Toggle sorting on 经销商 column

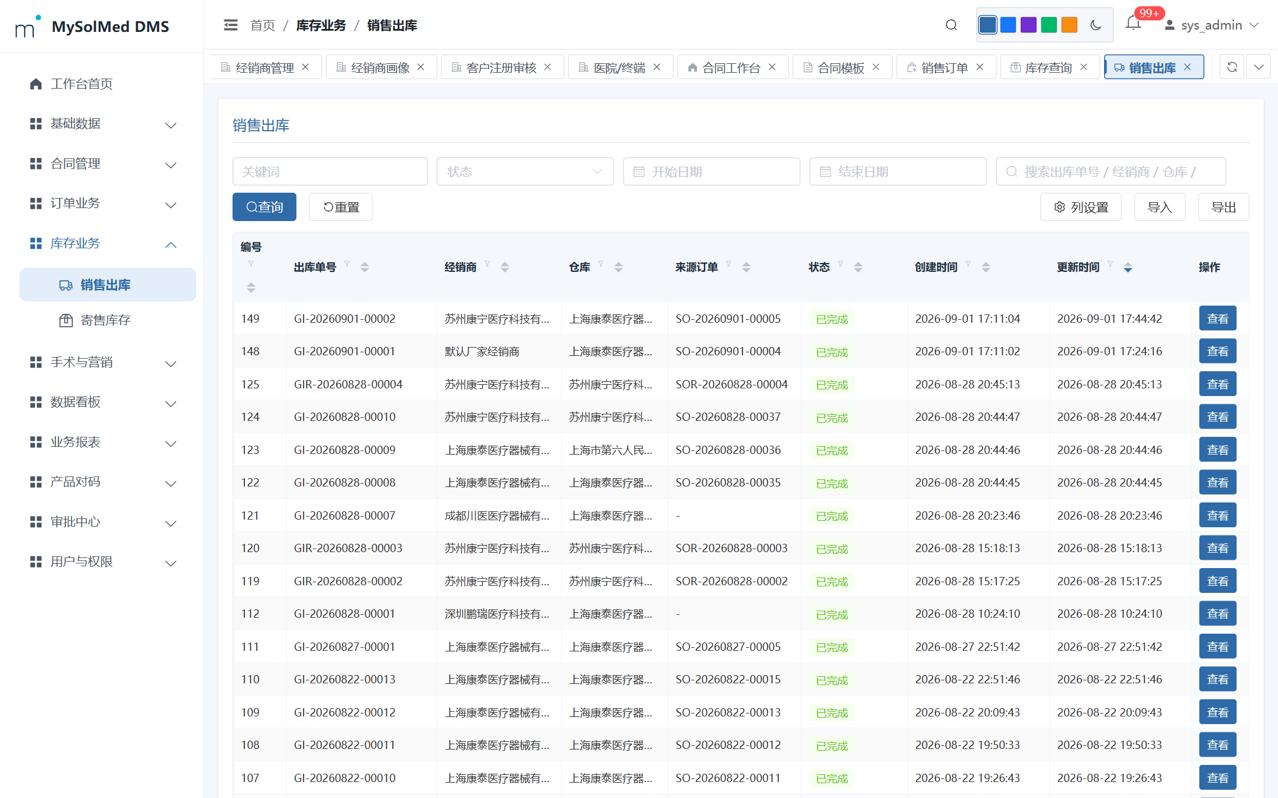point(505,267)
